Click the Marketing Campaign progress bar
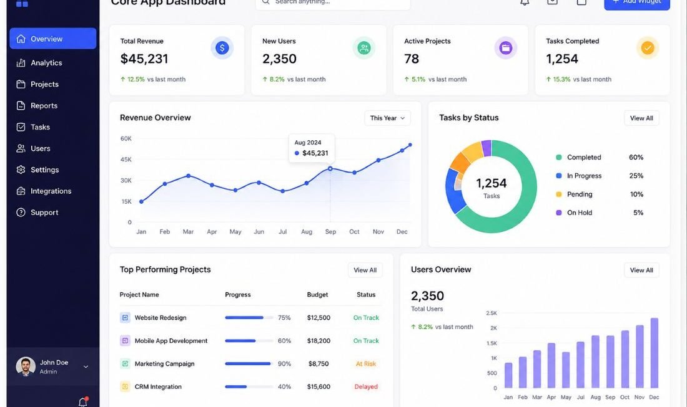 (x=249, y=363)
